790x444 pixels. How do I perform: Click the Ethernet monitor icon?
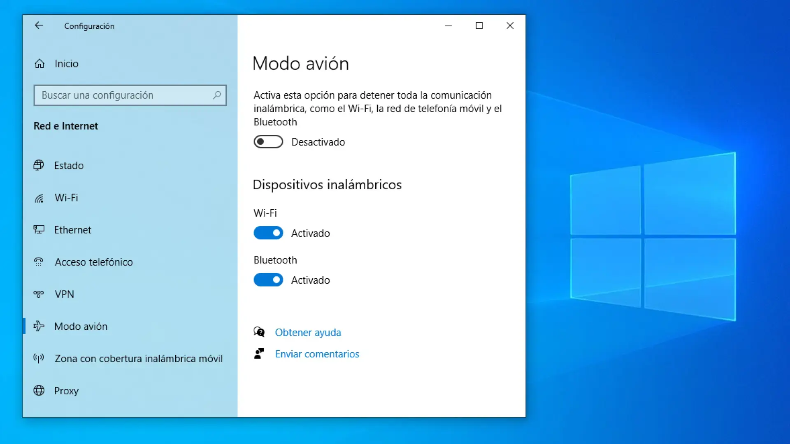tap(39, 229)
